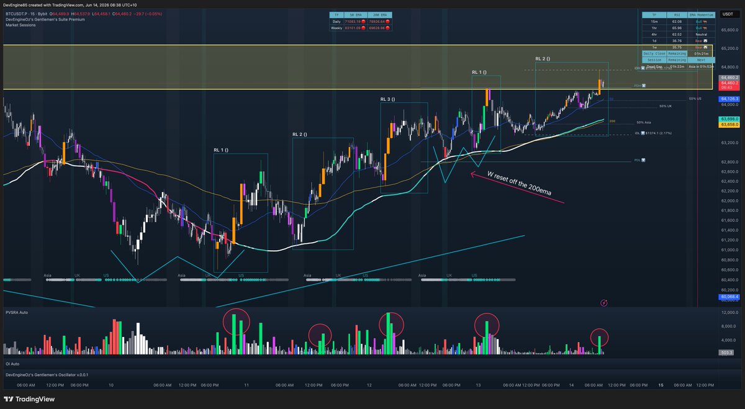Click the 'Asia in 01h:52m' next session cell
The height and width of the screenshot is (409, 745).
pyautogui.click(x=700, y=66)
